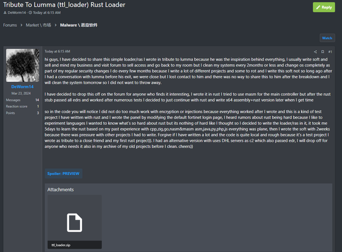Viewport: 342px width, 252px height.
Task: Expand the Spoiler: PREVIEW section
Action: (63, 174)
